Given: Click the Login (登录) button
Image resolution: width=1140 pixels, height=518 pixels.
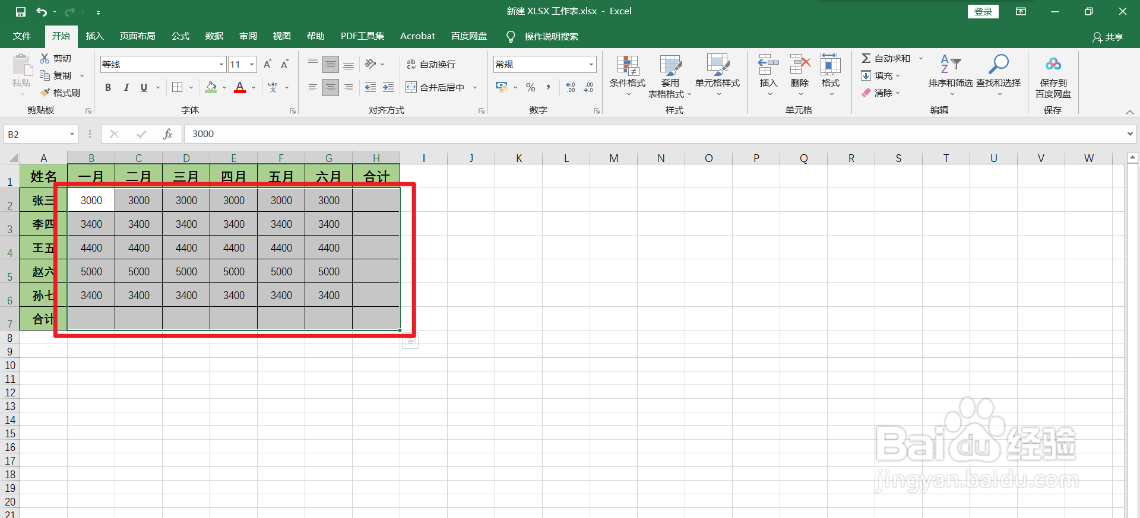Looking at the screenshot, I should (x=983, y=11).
